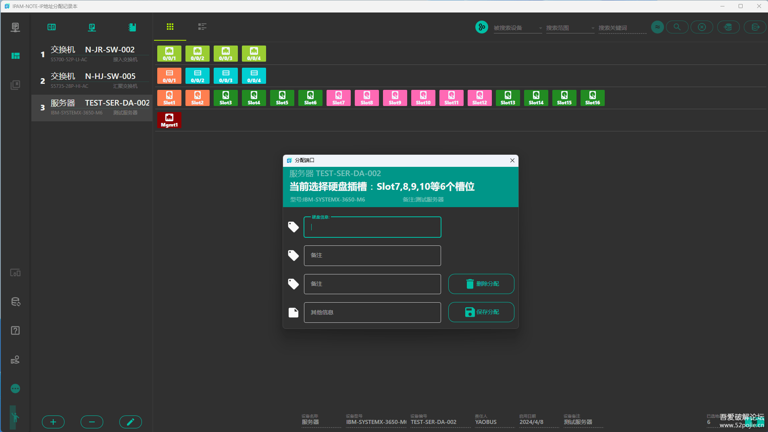The image size is (768, 432).
Task: Select switch N-JR-SW-002 in device list
Action: (92, 54)
